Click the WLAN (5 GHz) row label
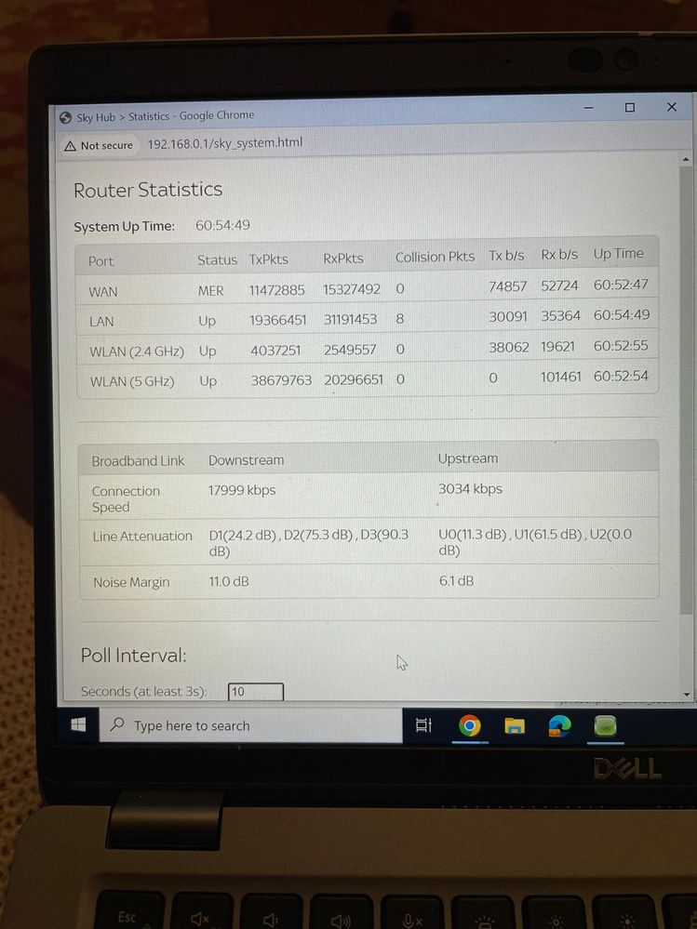This screenshot has height=929, width=697. pos(132,381)
